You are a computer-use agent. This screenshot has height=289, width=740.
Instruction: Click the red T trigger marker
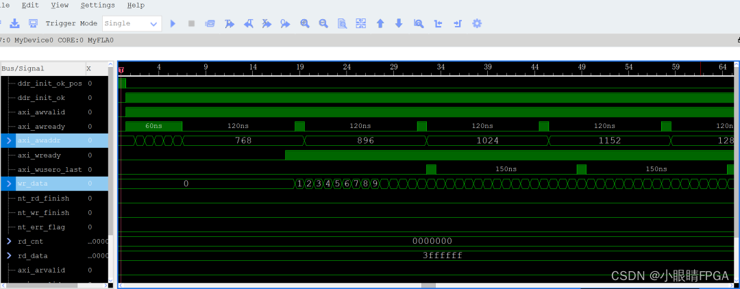click(x=121, y=71)
